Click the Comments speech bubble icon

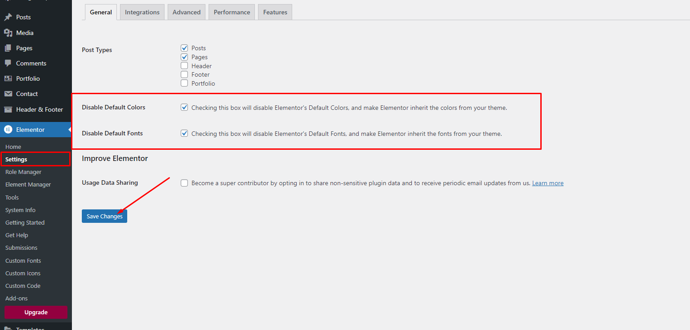click(8, 63)
